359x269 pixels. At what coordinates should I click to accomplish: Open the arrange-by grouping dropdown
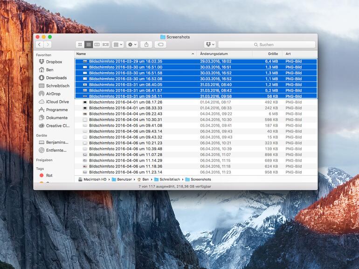point(118,45)
